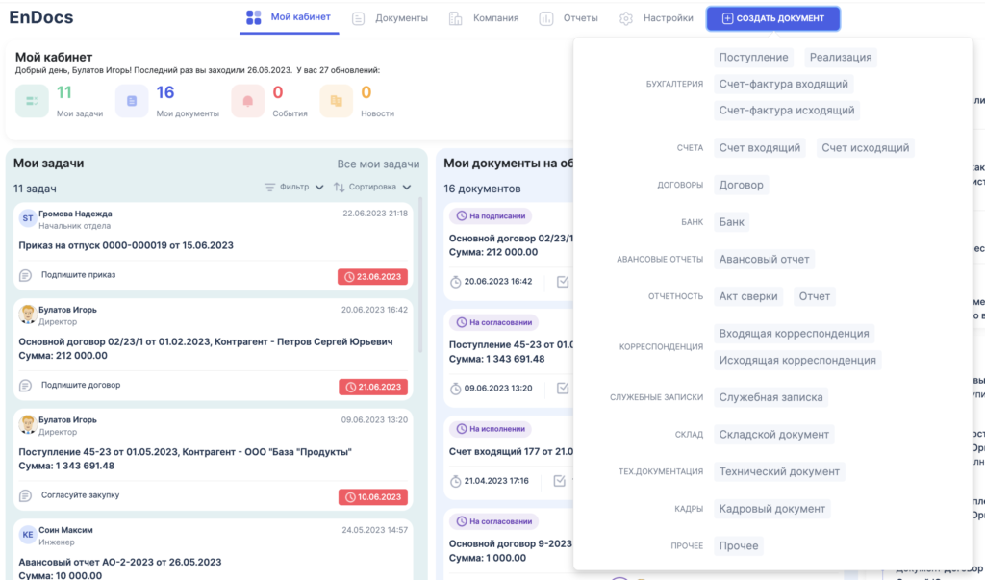Choose Складской документ

pos(774,434)
